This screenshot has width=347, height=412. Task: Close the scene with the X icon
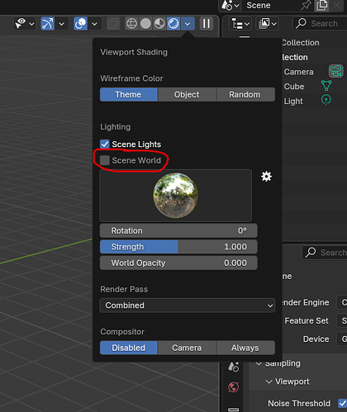(x=336, y=5)
